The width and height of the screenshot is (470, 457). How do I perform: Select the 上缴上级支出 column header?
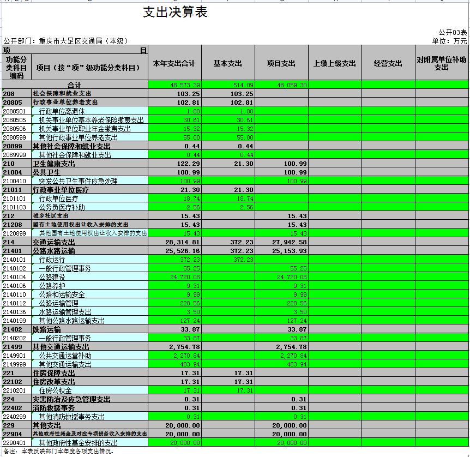click(335, 63)
